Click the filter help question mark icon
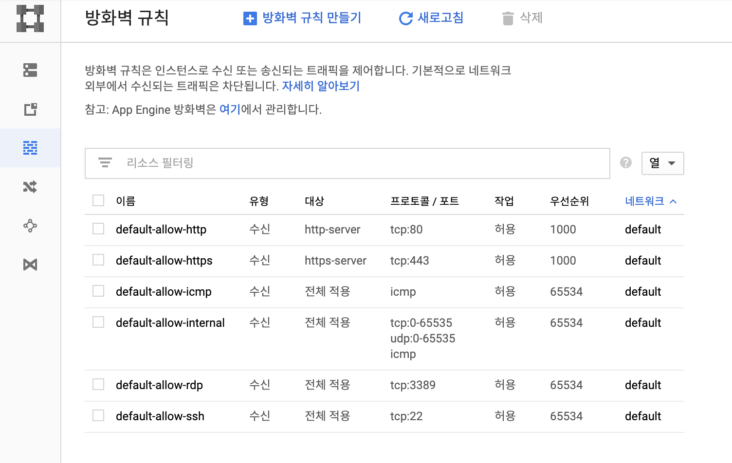 point(626,163)
